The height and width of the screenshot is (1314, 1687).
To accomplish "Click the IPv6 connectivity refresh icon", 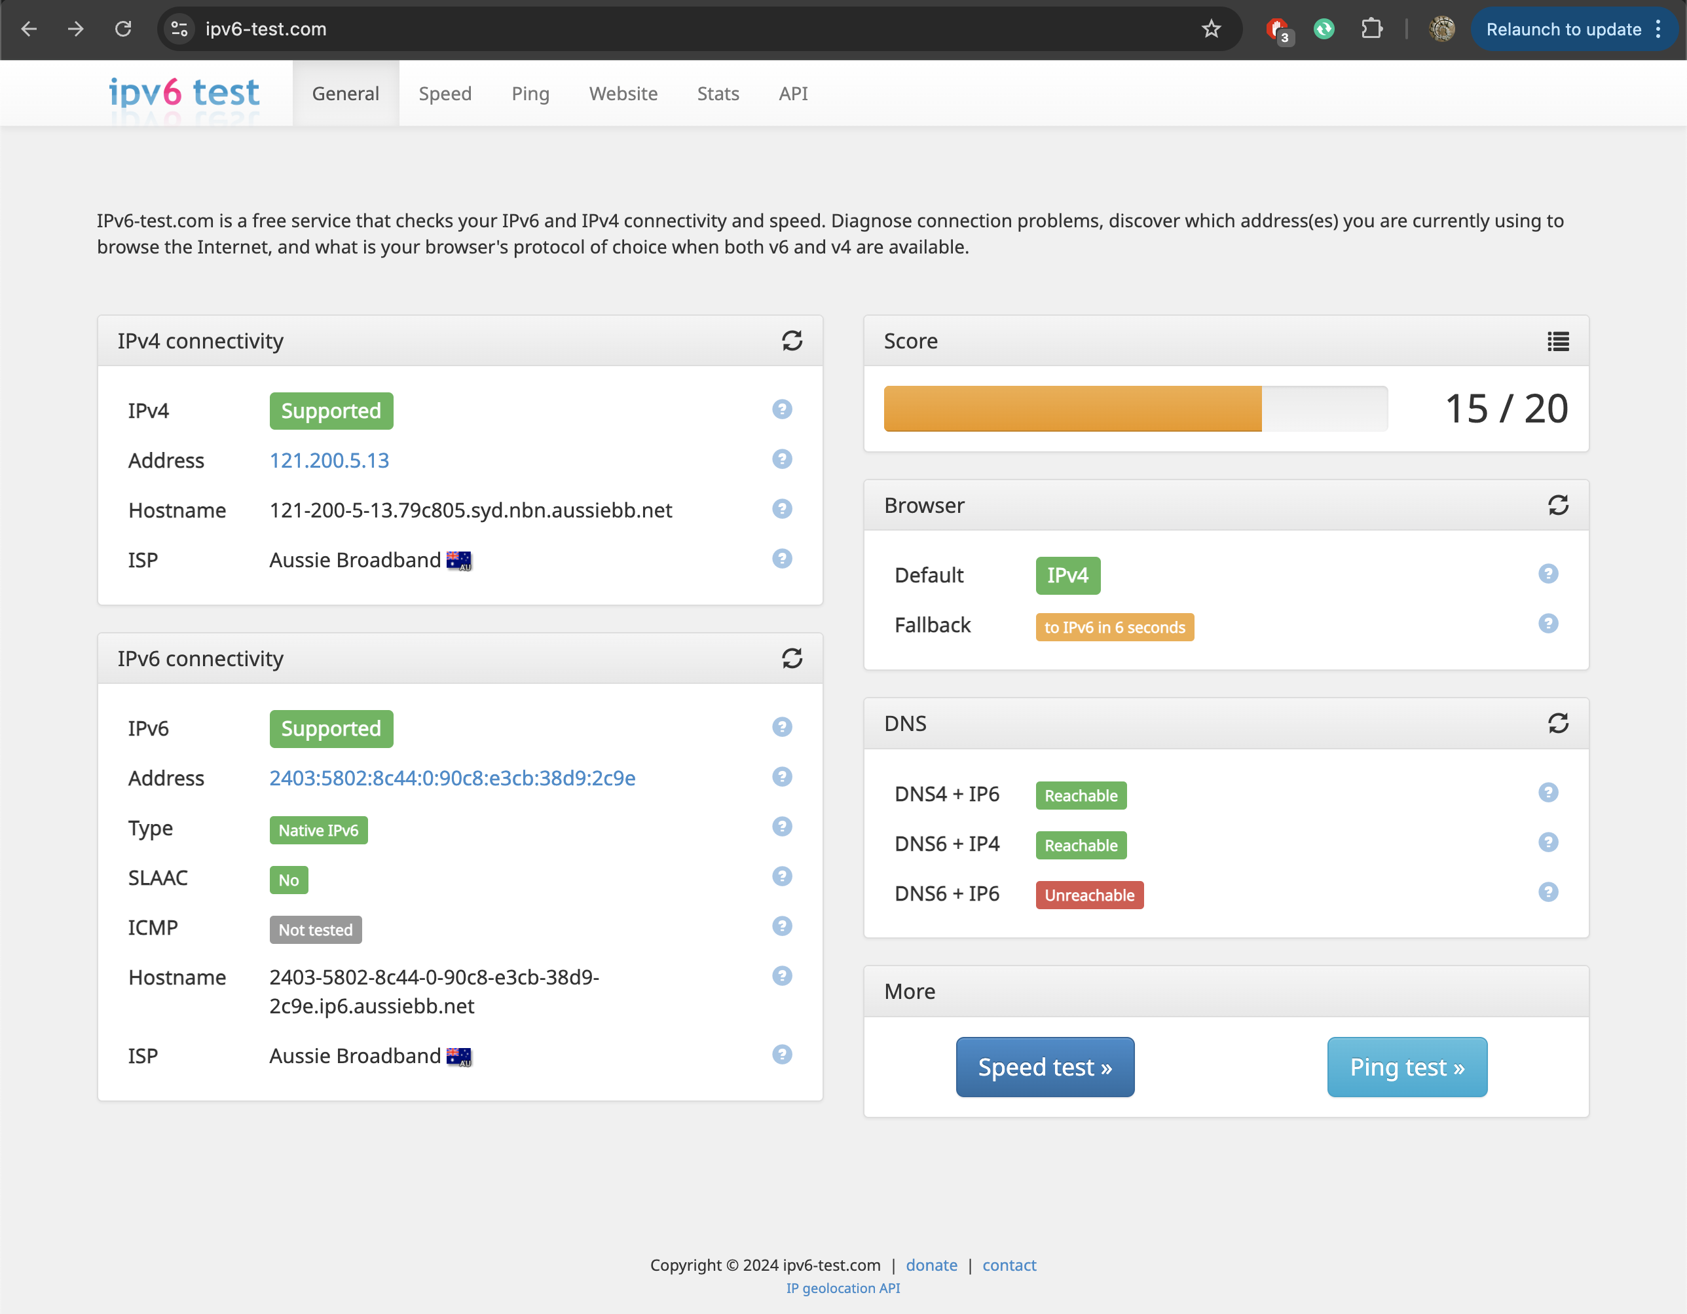I will (x=793, y=659).
